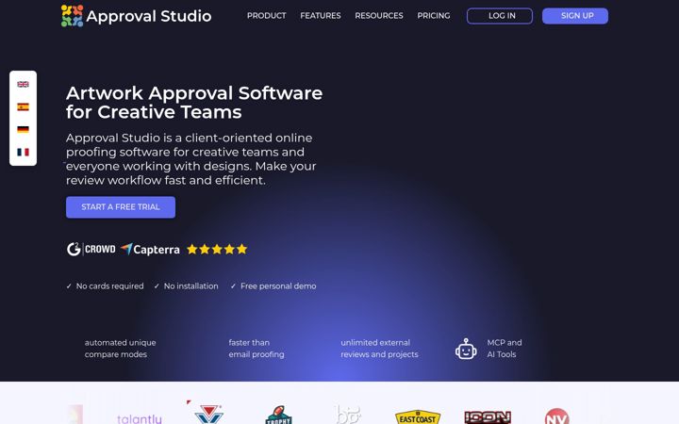Click 'No cards required' text

click(109, 286)
